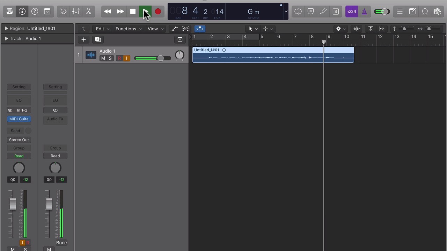The height and width of the screenshot is (251, 447).
Task: Open the View menu
Action: coord(155,29)
